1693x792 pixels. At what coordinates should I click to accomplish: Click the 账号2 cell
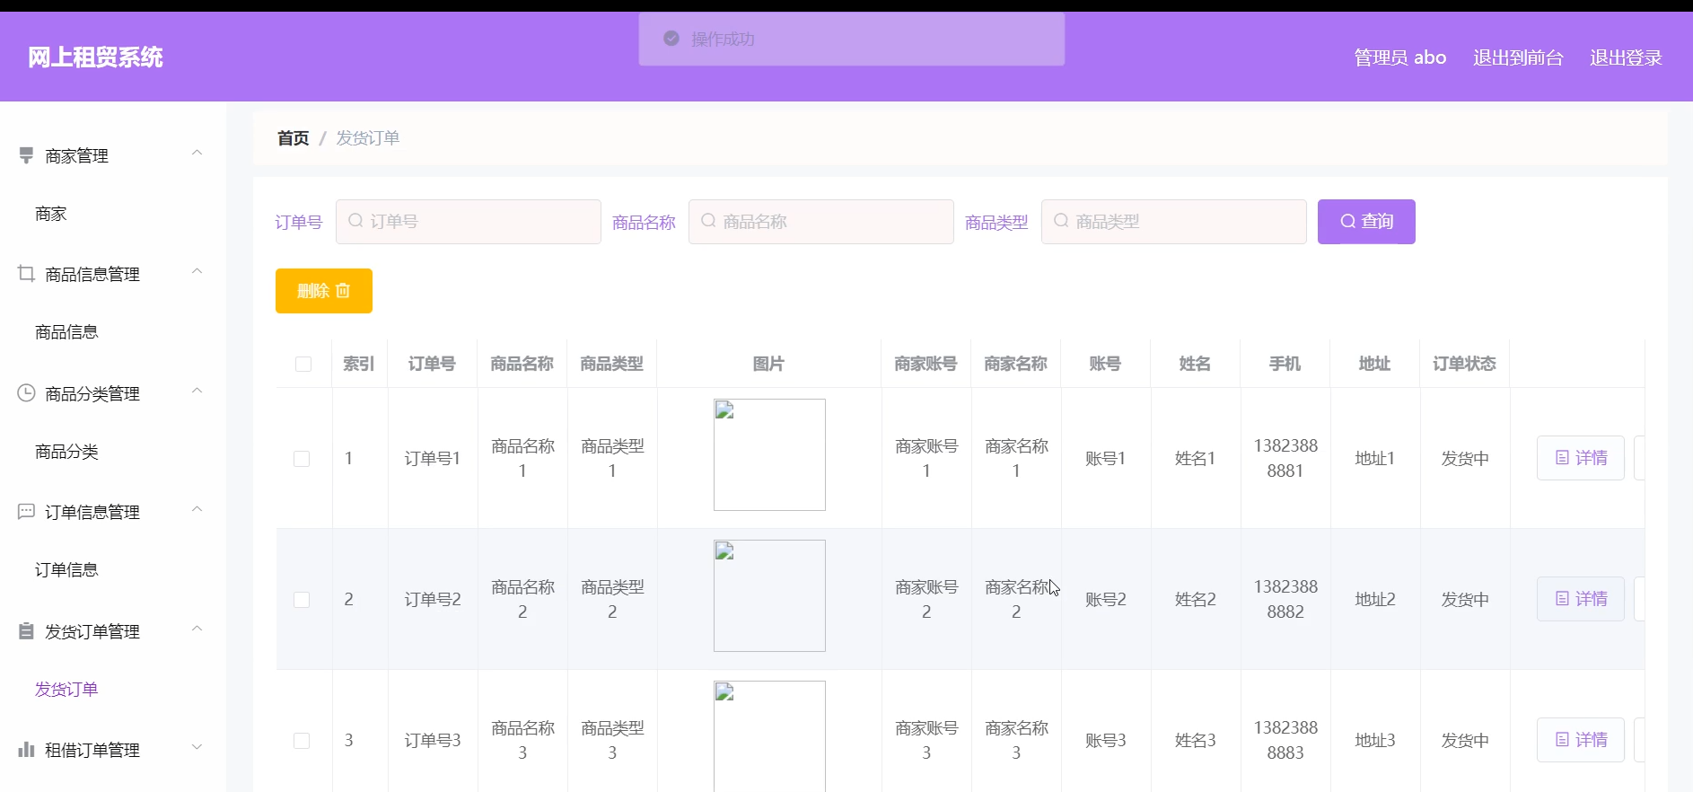click(x=1106, y=599)
